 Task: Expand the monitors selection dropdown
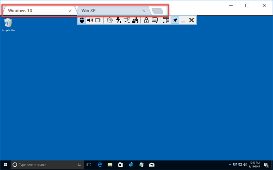pyautogui.click(x=127, y=21)
